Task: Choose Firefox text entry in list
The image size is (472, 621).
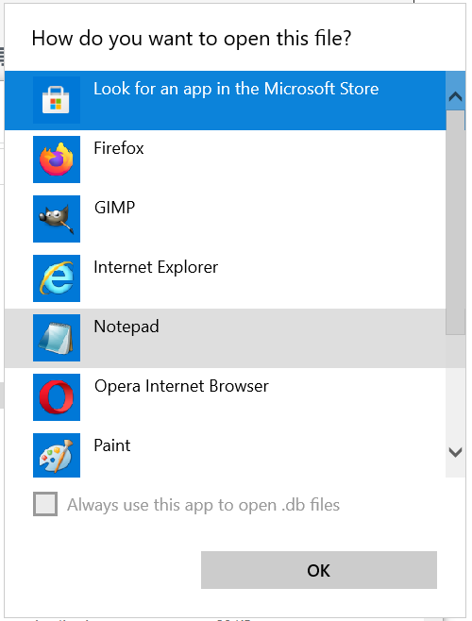Action: pyautogui.click(x=119, y=148)
